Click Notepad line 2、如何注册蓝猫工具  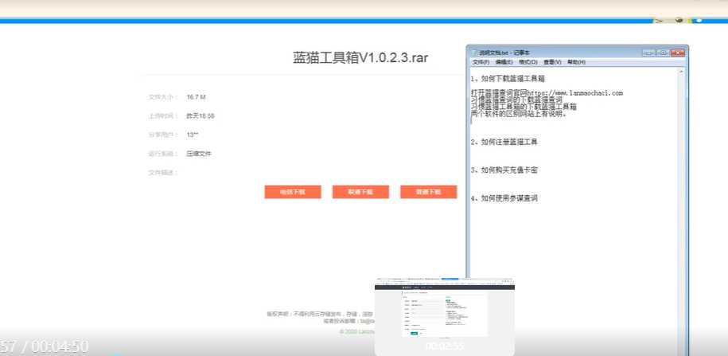504,142
